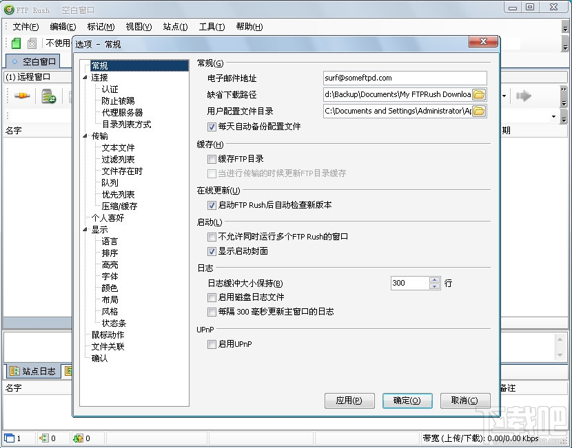This screenshot has height=448, width=572.
Task: Collapse the 显示 tree node
Action: 85,229
